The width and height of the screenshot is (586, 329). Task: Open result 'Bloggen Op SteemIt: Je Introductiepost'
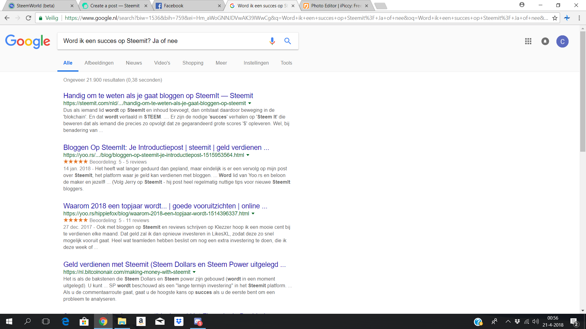(x=166, y=147)
